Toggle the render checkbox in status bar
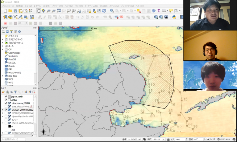237x142 pixels. [x=208, y=139]
